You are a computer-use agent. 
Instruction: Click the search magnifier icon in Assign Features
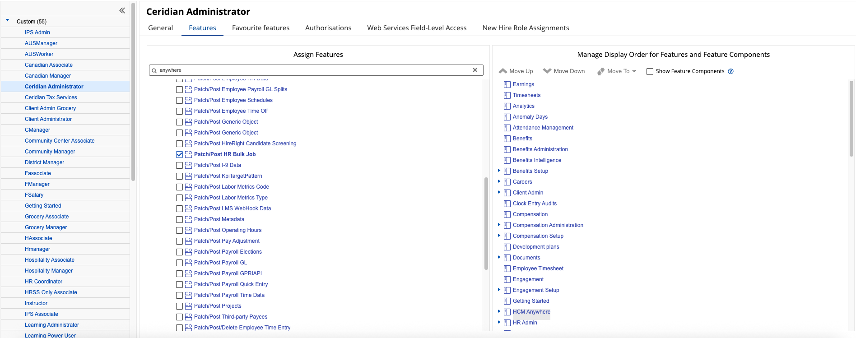(154, 70)
